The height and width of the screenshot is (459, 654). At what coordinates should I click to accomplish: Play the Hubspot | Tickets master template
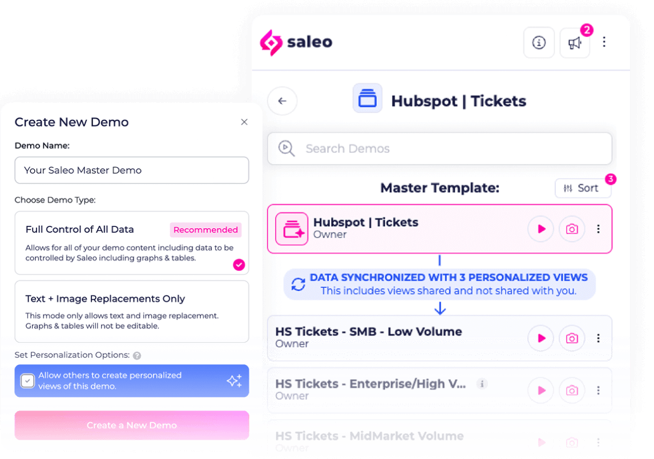[541, 229]
